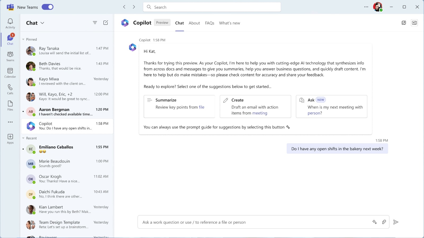Collapse the Recent chats section
Screen dimensions: 424x238
(x=23, y=138)
